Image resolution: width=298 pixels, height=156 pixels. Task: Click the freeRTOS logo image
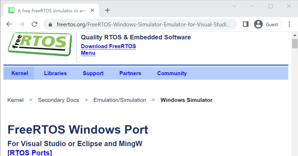click(40, 44)
